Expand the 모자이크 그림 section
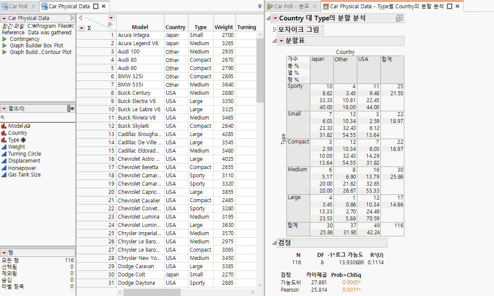The width and height of the screenshot is (494, 296). point(274,30)
